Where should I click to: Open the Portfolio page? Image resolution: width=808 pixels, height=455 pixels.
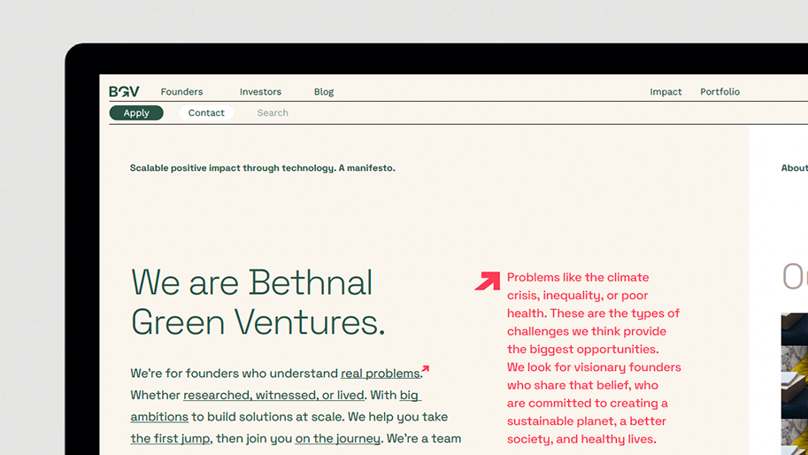[720, 92]
